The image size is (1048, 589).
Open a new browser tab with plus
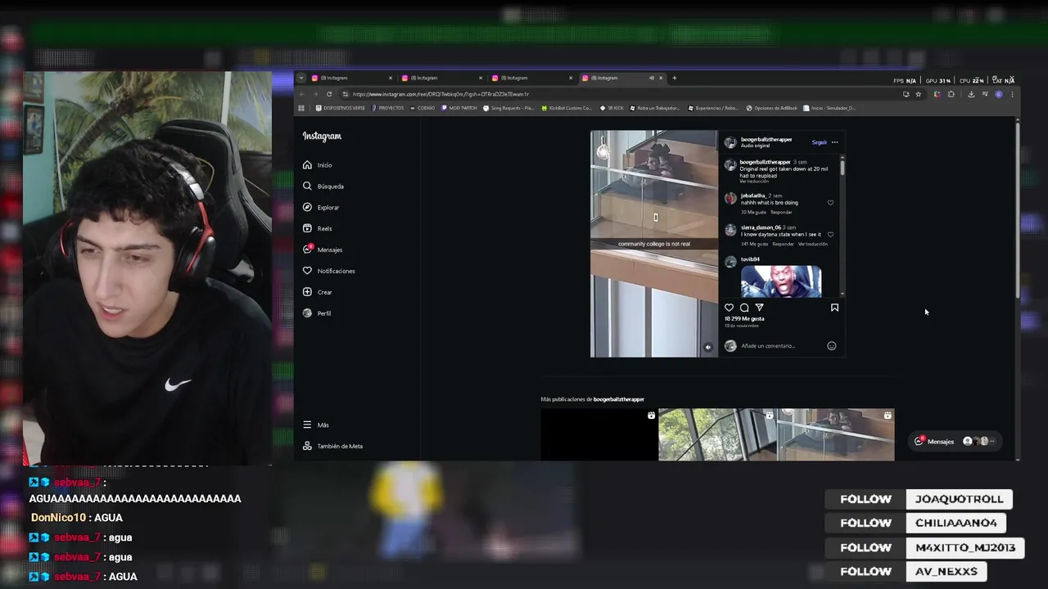675,78
